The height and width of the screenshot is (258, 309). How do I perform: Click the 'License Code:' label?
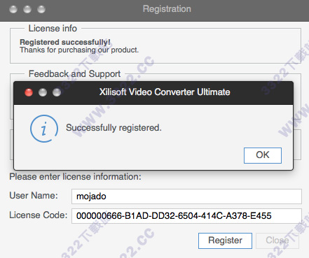tap(39, 215)
